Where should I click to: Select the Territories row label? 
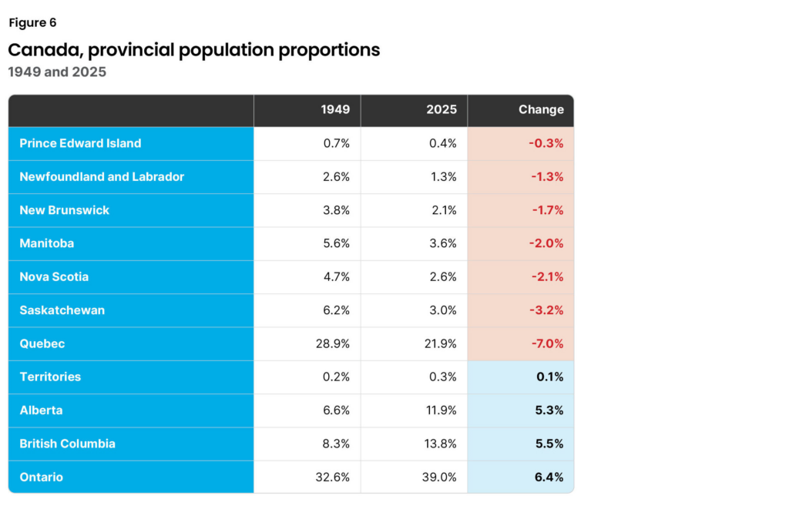[50, 377]
